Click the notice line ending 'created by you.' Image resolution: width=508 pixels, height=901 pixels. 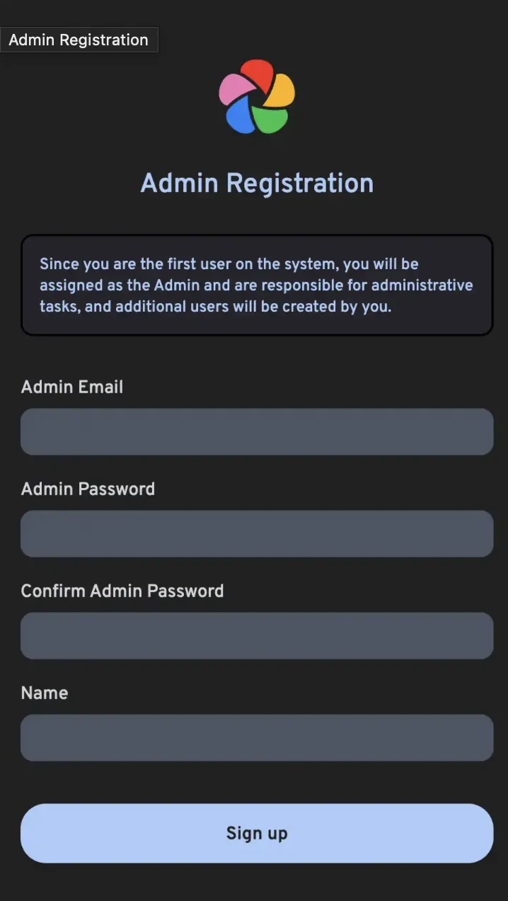point(215,307)
